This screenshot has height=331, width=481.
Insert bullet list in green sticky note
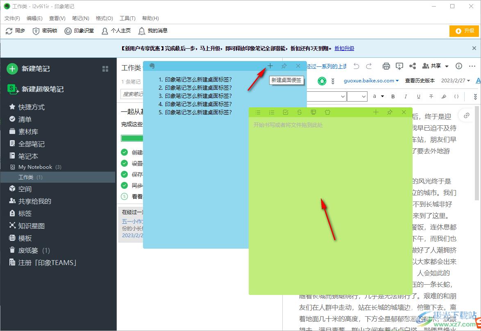point(258,112)
